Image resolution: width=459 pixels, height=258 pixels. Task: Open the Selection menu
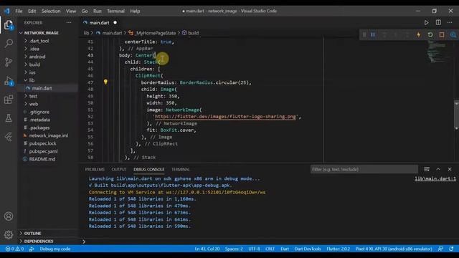point(51,11)
